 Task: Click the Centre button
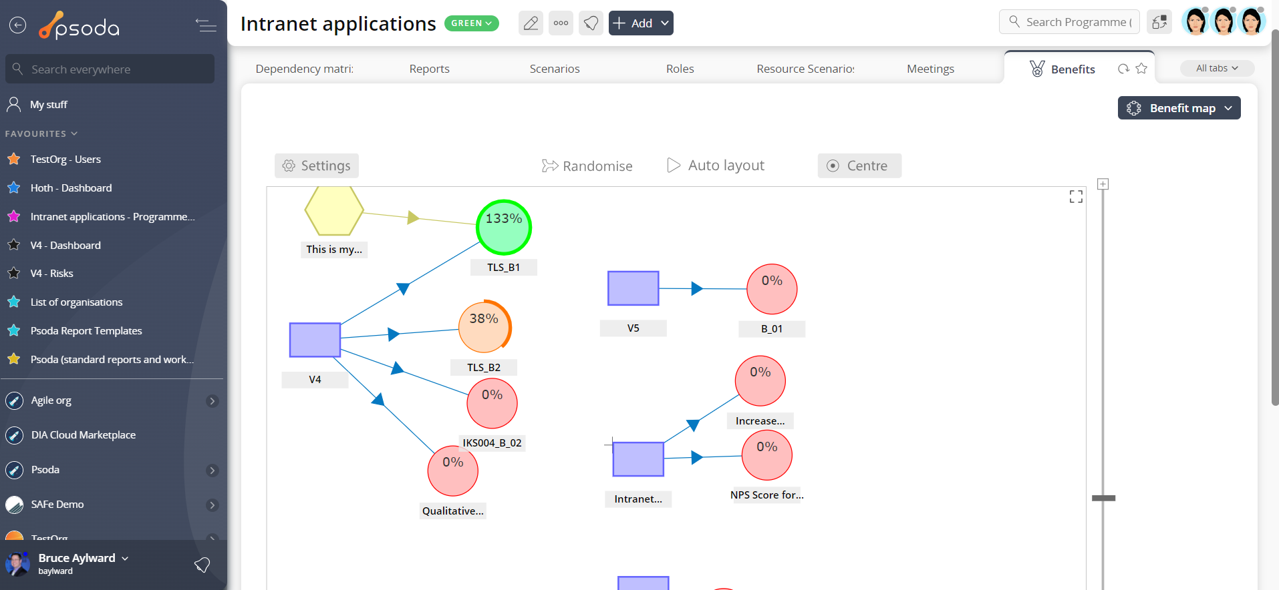click(x=859, y=166)
